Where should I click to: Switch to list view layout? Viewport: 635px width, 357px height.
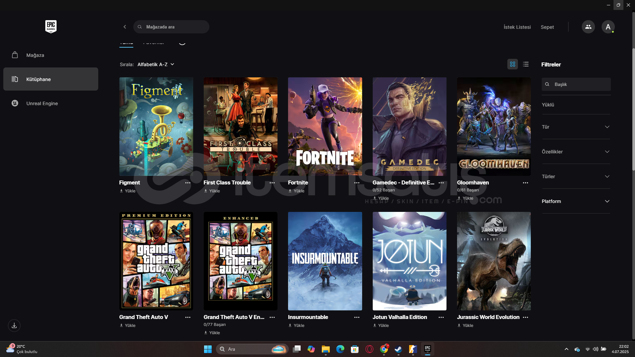pyautogui.click(x=526, y=64)
